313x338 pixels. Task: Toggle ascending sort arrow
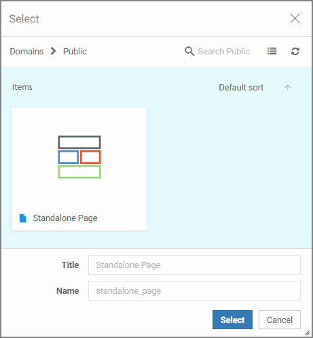coord(288,88)
